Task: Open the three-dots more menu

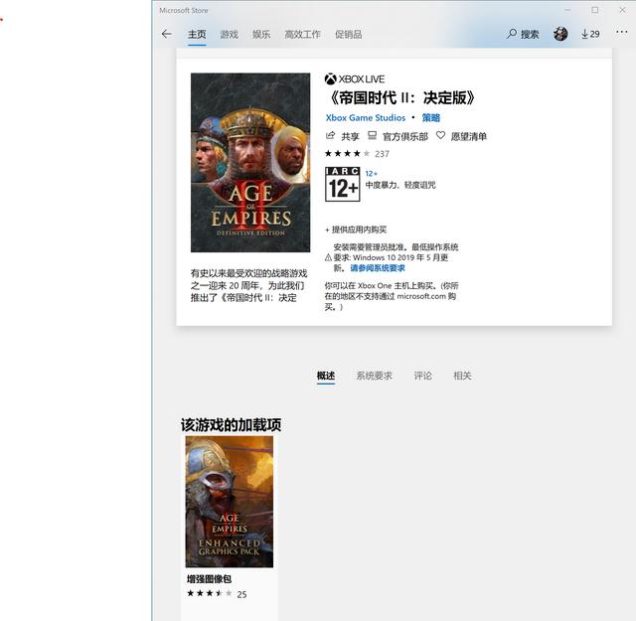Action: (x=621, y=32)
